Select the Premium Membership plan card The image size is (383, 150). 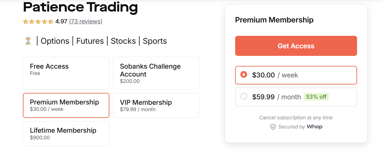coord(66,105)
